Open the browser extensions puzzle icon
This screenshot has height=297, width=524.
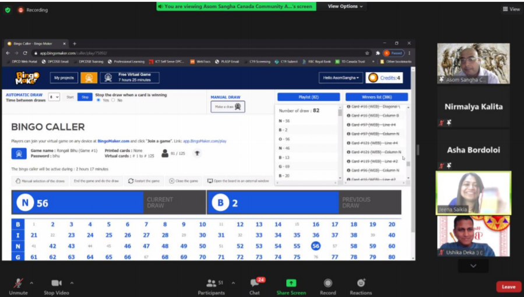point(378,53)
